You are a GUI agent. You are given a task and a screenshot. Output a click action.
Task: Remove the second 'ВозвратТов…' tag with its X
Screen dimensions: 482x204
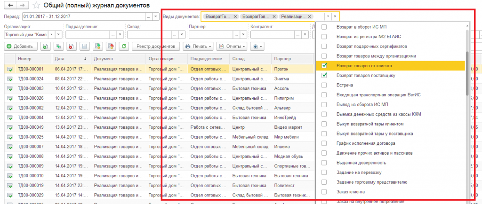[x=273, y=16]
